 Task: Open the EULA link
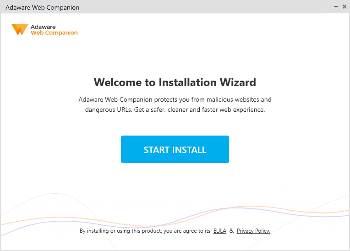pyautogui.click(x=219, y=231)
